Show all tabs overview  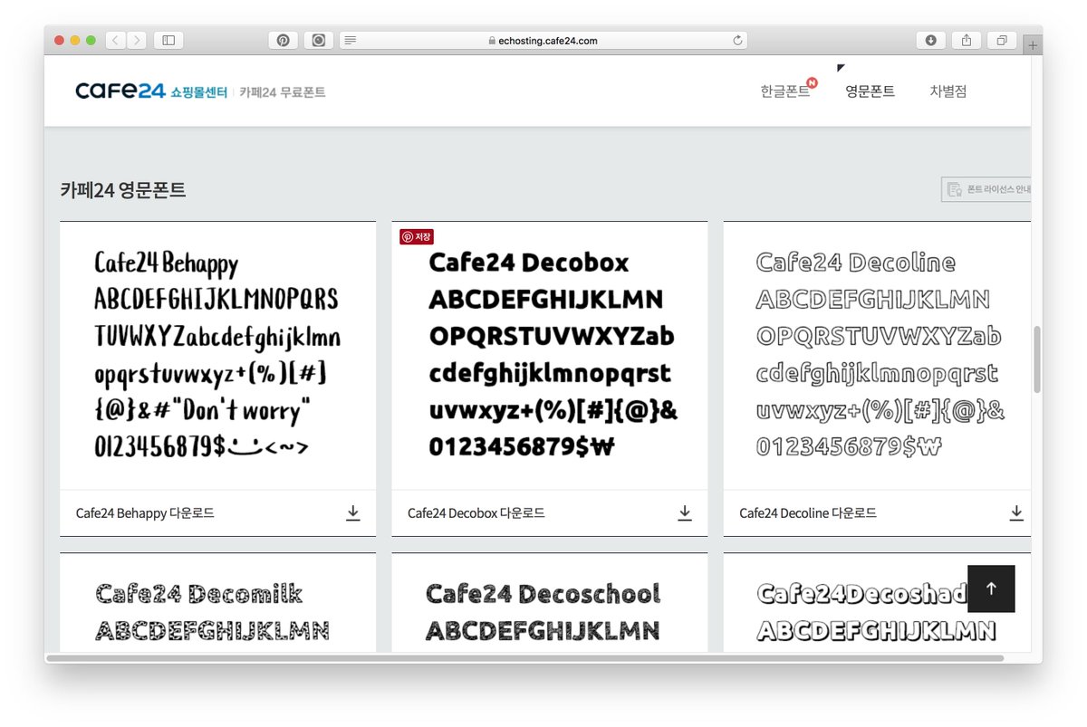[x=1002, y=40]
